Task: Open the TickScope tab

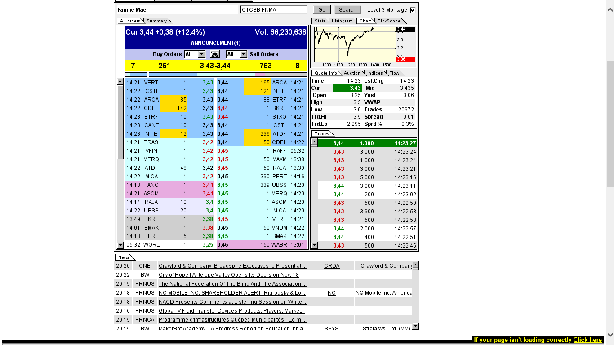Action: click(x=389, y=21)
